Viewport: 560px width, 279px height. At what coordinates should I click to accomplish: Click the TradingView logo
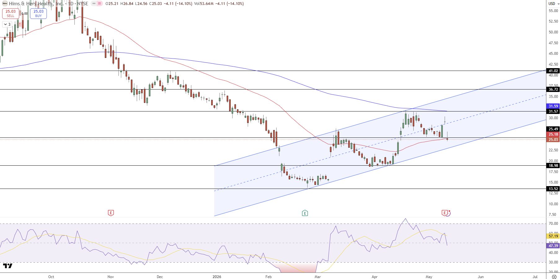(7, 266)
